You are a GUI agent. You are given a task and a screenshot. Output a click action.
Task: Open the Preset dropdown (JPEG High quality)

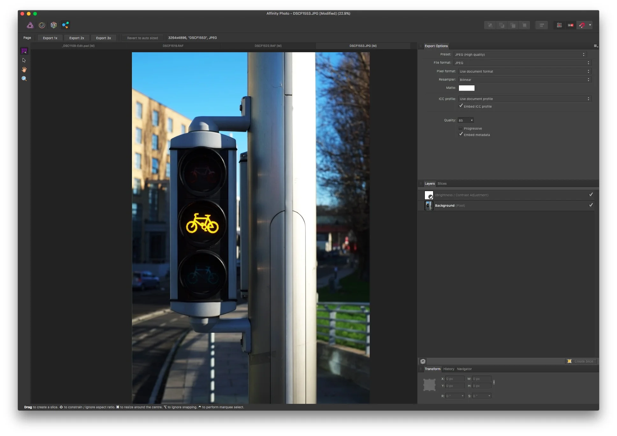[519, 54]
